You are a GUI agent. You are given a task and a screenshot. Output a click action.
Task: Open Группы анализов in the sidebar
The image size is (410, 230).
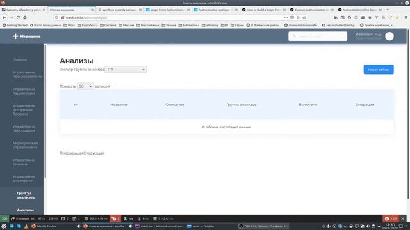point(26,195)
